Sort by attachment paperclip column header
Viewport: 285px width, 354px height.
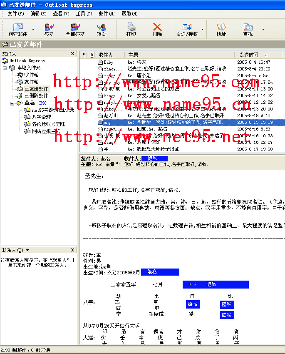pos(92,55)
